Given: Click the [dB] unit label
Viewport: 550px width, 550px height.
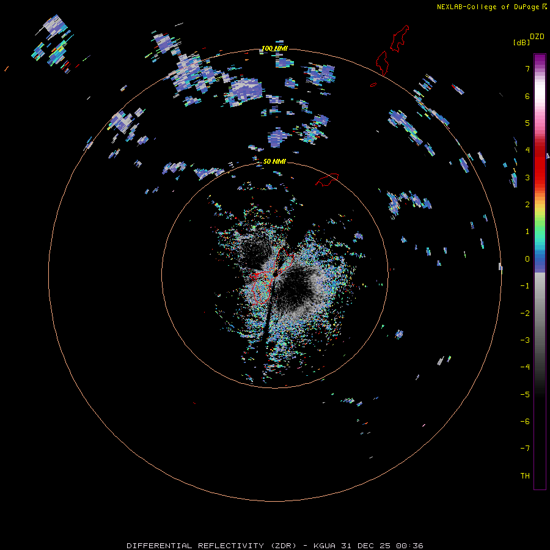Looking at the screenshot, I should pos(521,42).
